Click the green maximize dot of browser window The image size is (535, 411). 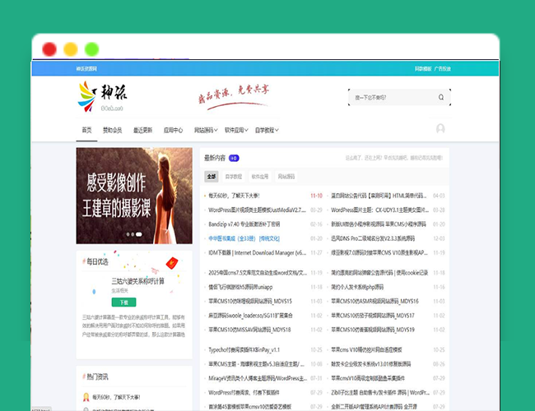(x=92, y=49)
